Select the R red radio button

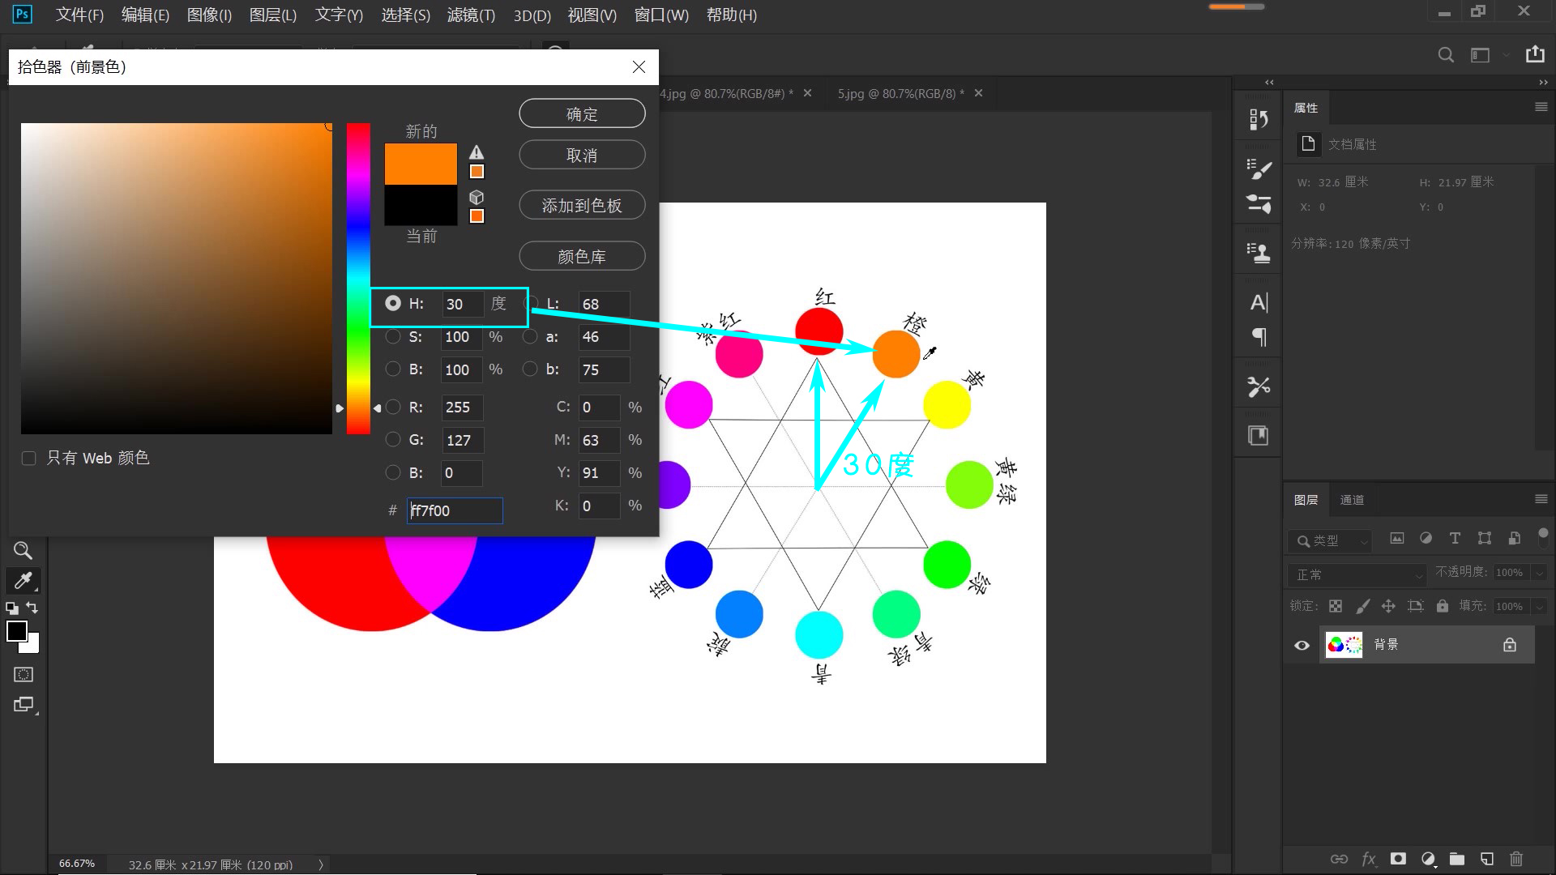click(393, 407)
